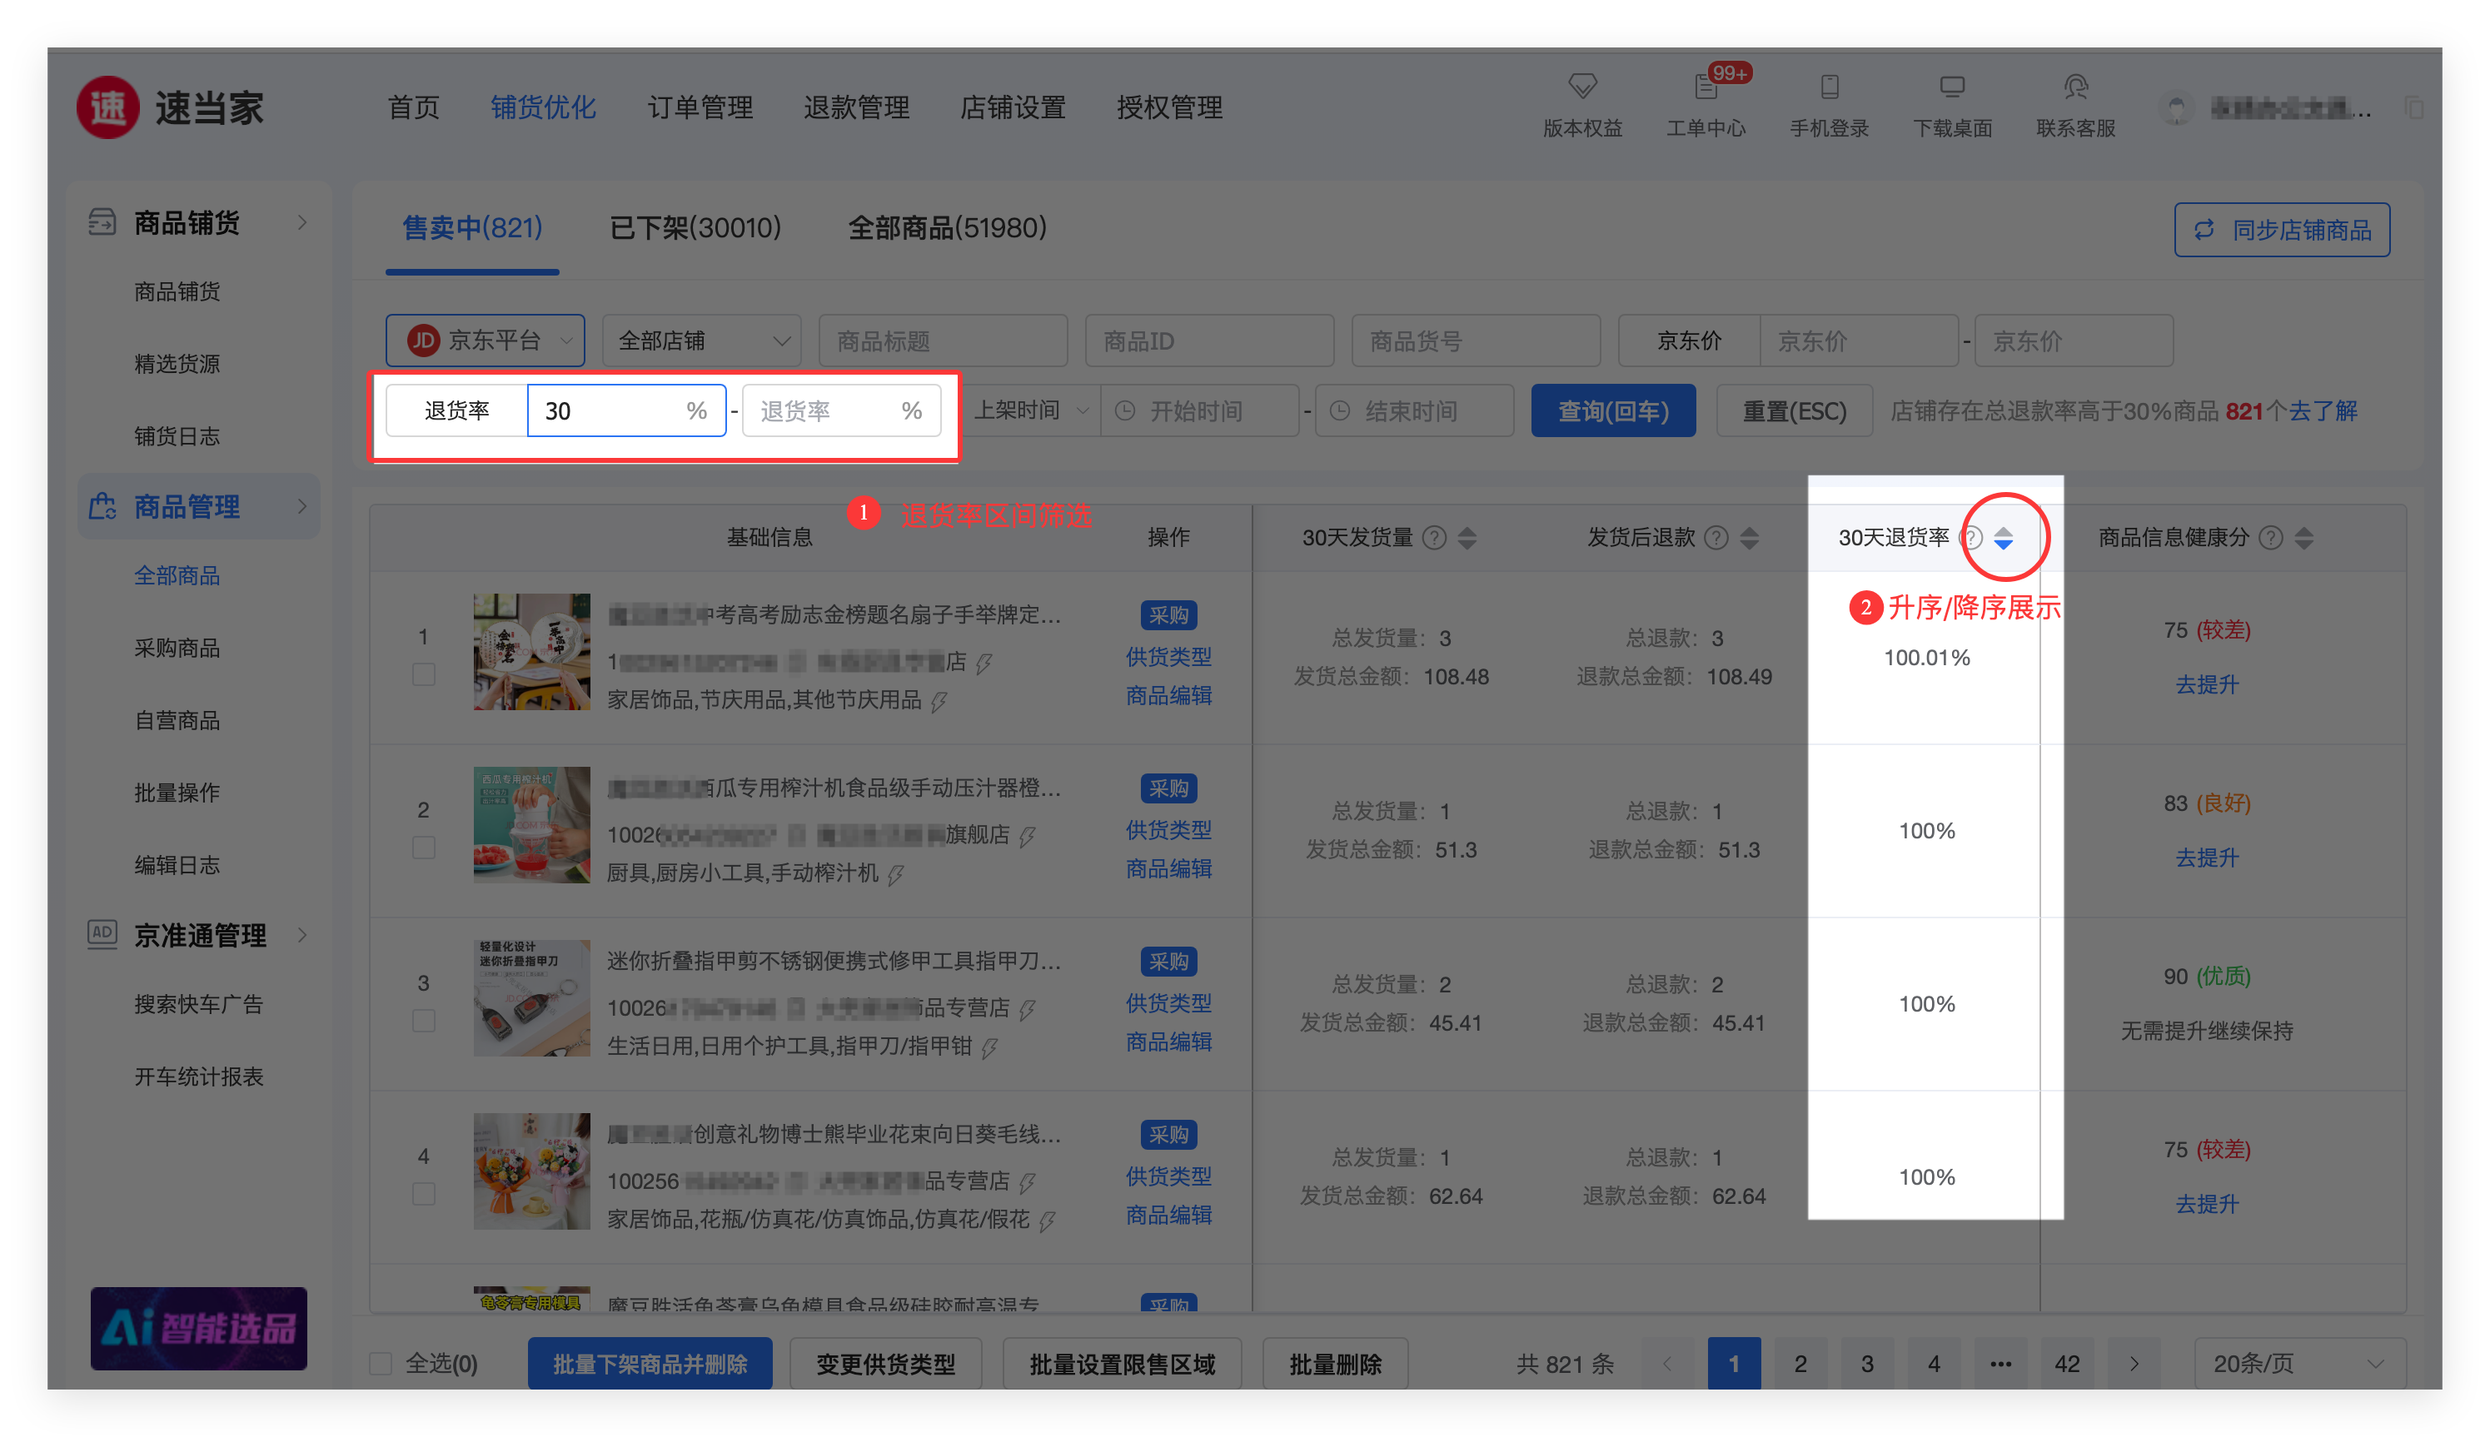This screenshot has height=1437, width=2490.
Task: Sort by 30天退货率 arrows
Action: (x=2003, y=538)
